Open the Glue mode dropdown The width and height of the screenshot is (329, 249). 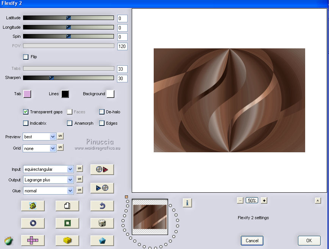[x=48, y=191]
